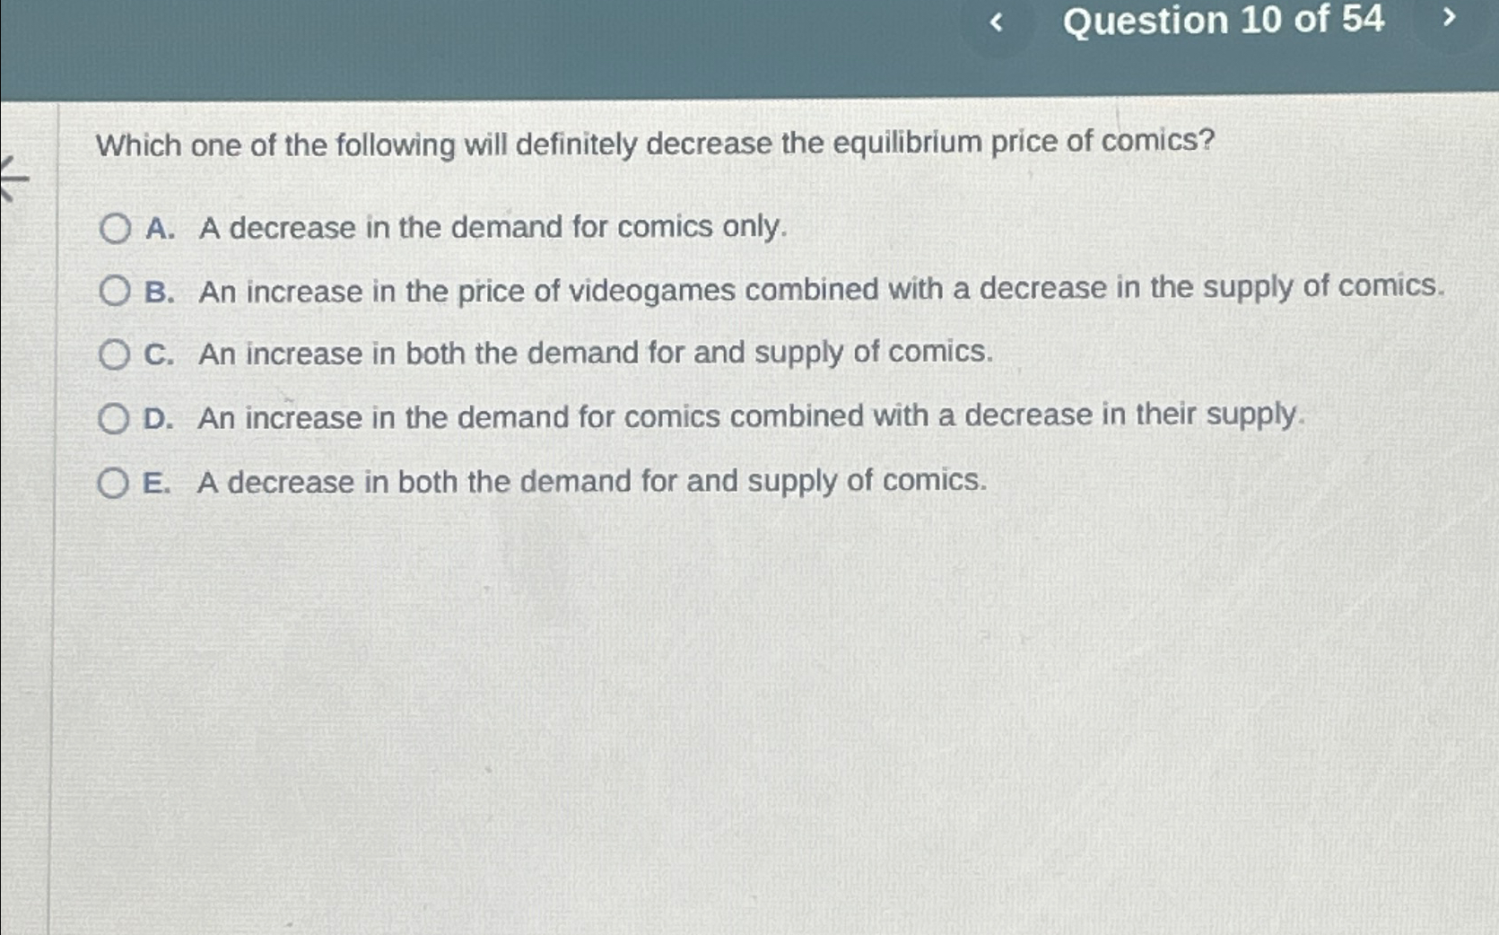Click the forward arrow after the question counter

pyautogui.click(x=1448, y=22)
